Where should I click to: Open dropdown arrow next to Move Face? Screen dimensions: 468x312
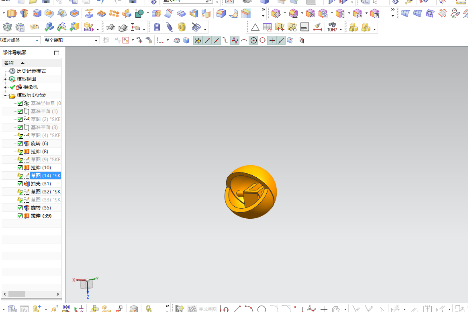(285, 13)
